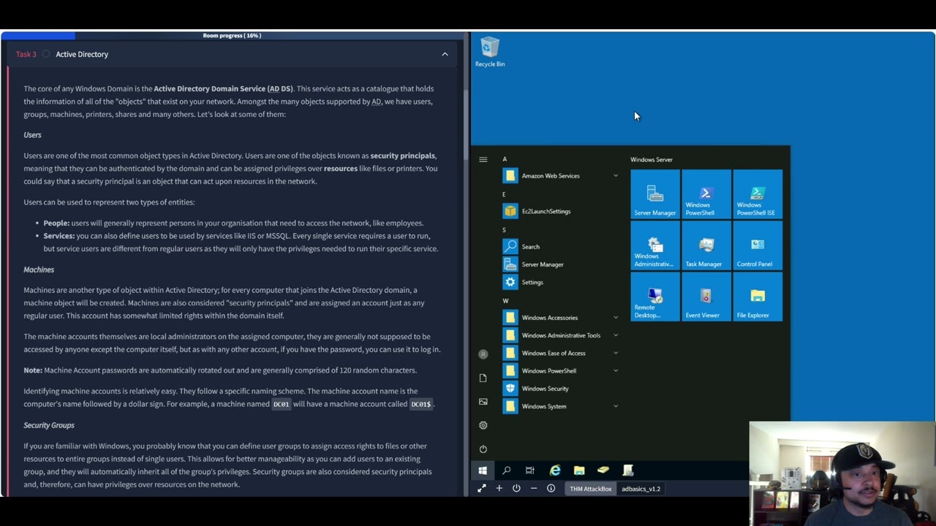
Task: Launch the Event Viewer tile
Action: [x=706, y=297]
